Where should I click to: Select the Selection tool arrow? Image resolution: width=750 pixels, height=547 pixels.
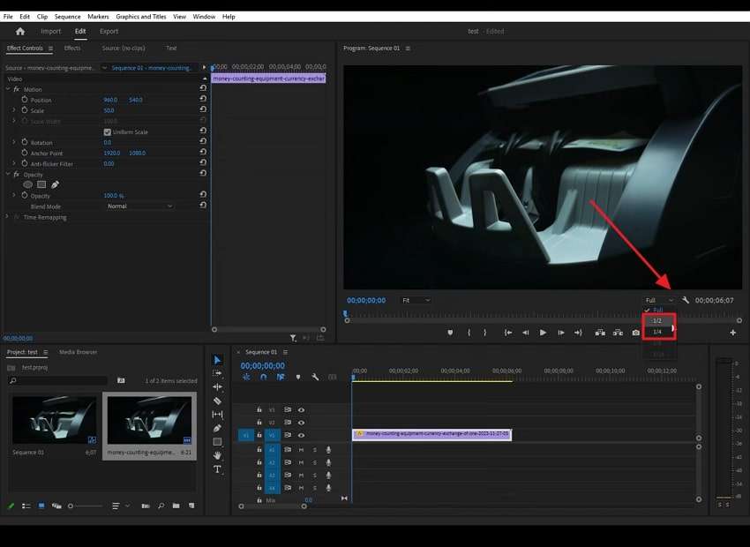point(217,360)
